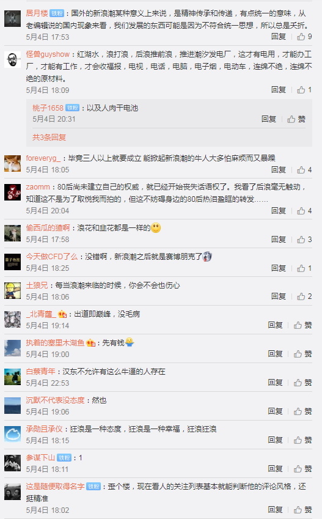
Task: Toggle like on 承勋且承仪's comment
Action: [302, 440]
